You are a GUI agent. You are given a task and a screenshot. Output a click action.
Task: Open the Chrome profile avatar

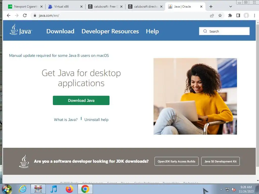[246, 15]
